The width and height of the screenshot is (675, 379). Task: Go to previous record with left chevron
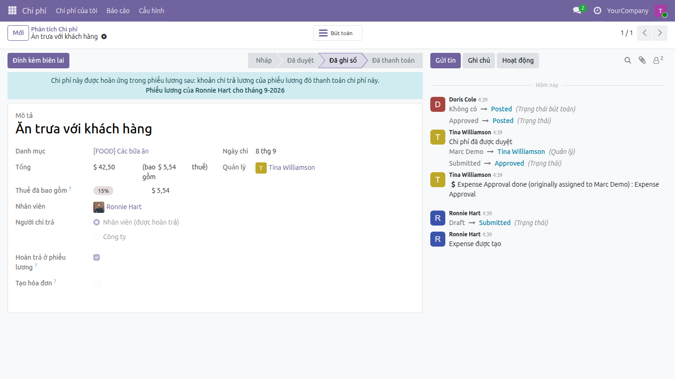click(645, 33)
